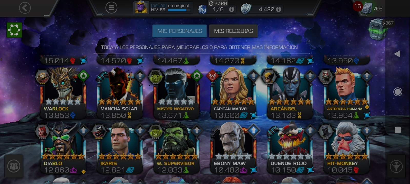410x184 pixels.
Task: Click Capitán Marvel's upgrade arrow badge
Action: 253,76
